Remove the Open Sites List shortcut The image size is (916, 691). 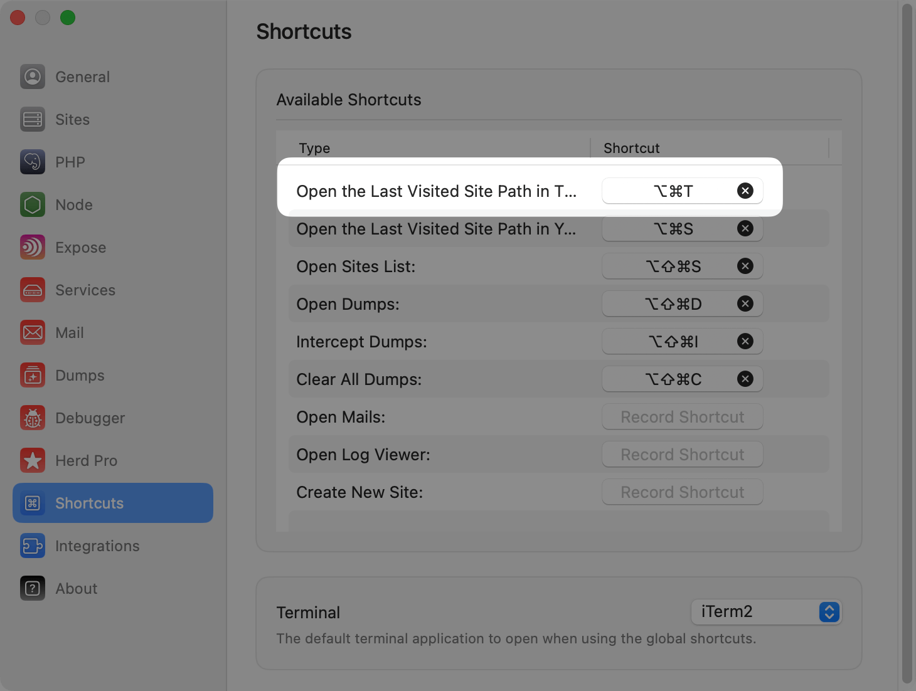click(x=745, y=266)
